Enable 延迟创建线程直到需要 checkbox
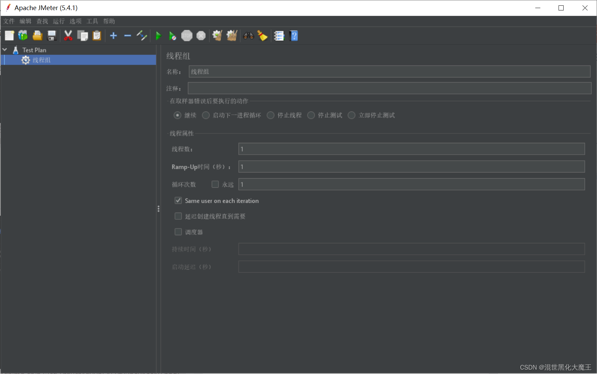This screenshot has width=597, height=374. click(178, 216)
